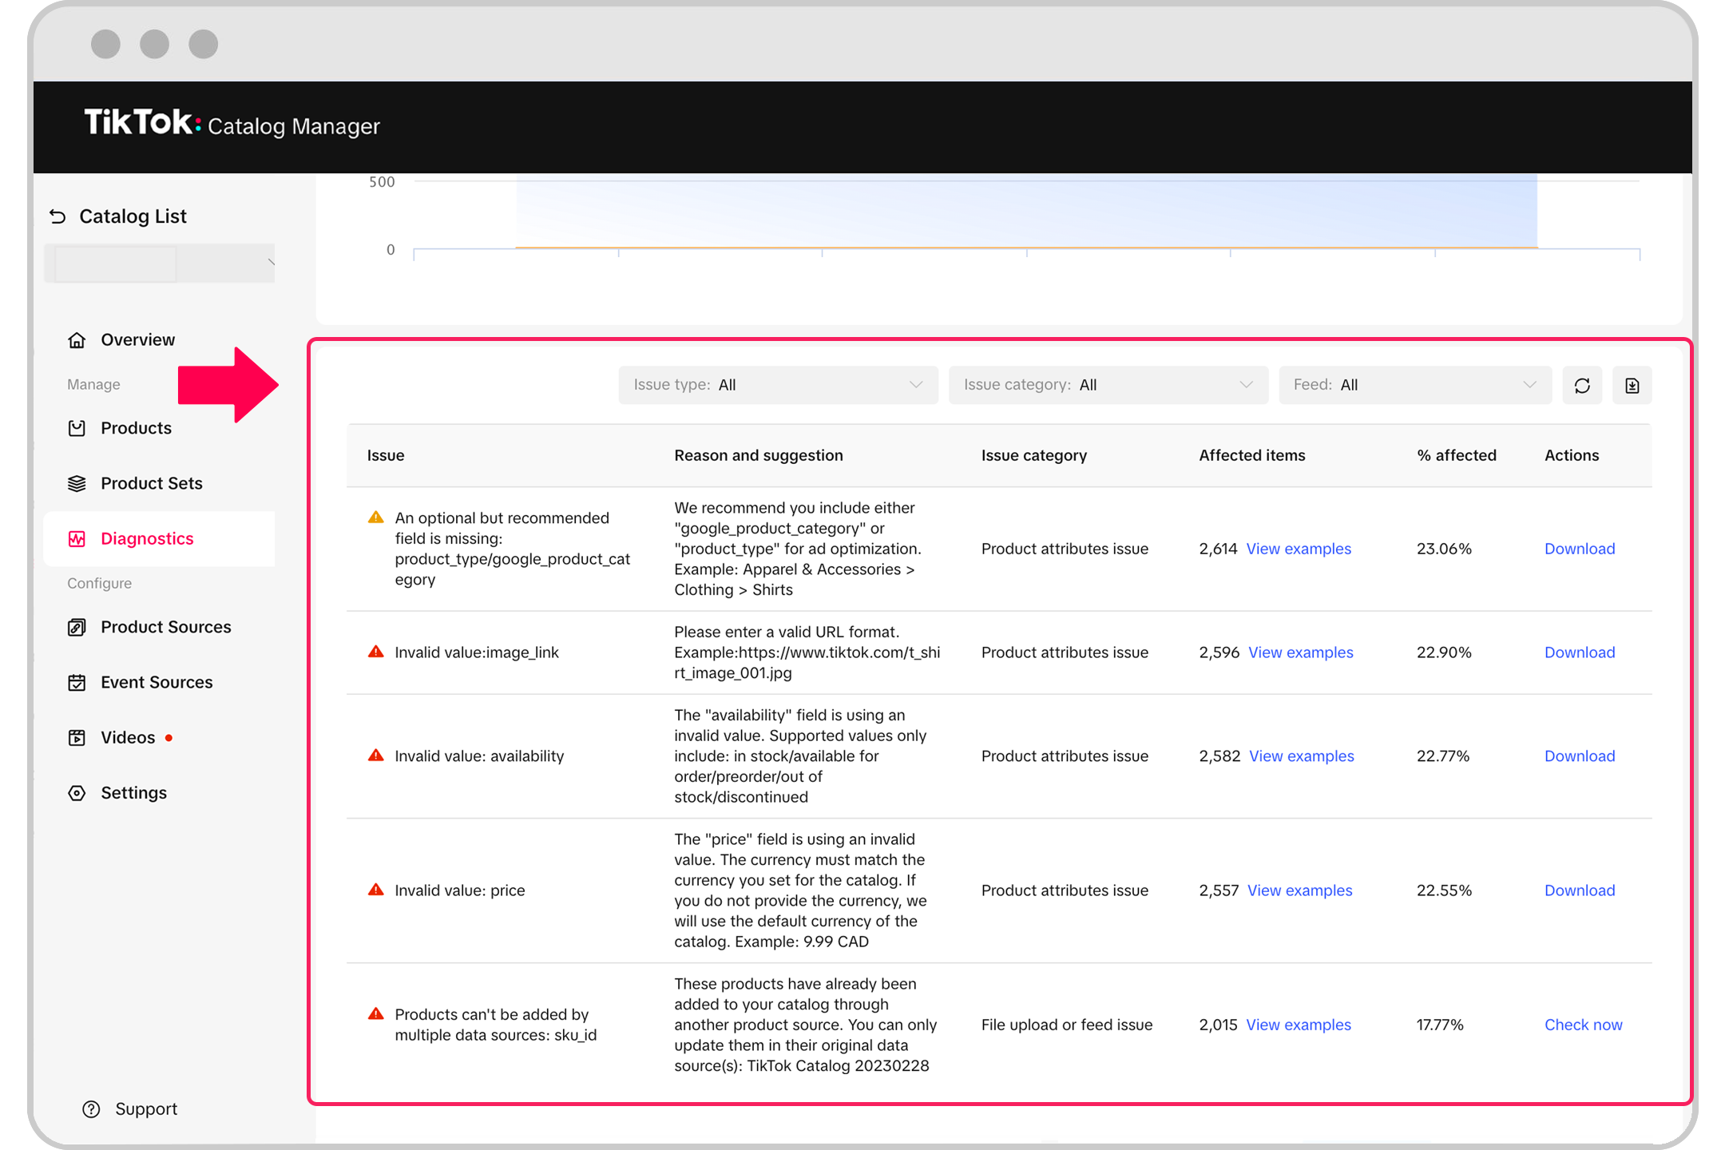1725x1150 pixels.
Task: Click the refresh icon beside Feed filter
Action: coord(1582,386)
